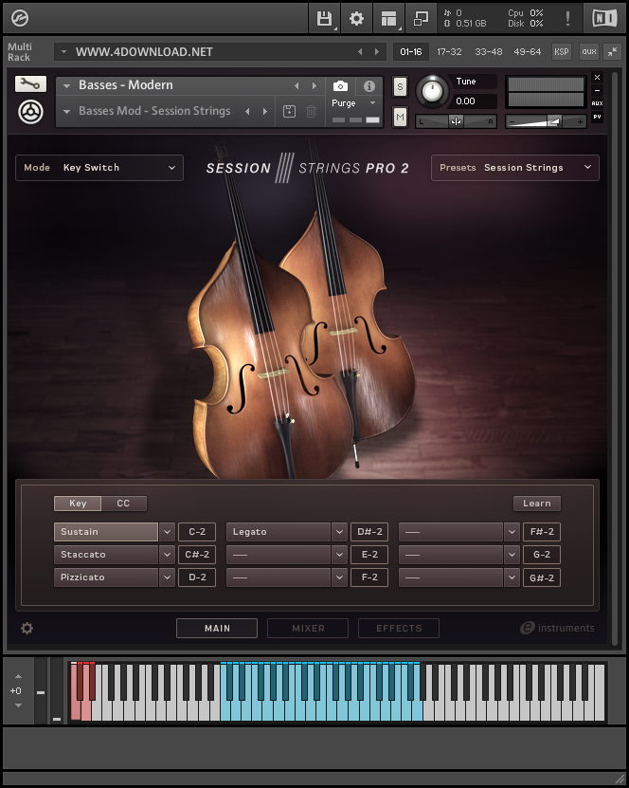629x788 pixels.
Task: Switch assignment to Key
Action: pyautogui.click(x=78, y=504)
